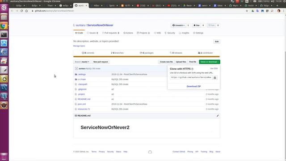
Task: Open the .project file
Action: point(81,94)
